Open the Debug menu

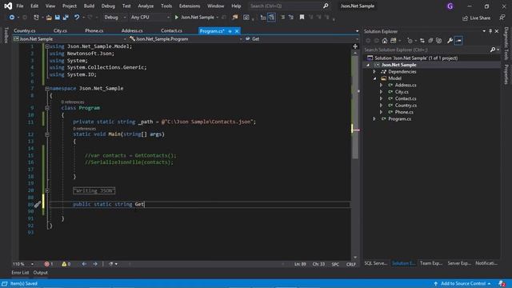tap(108, 6)
